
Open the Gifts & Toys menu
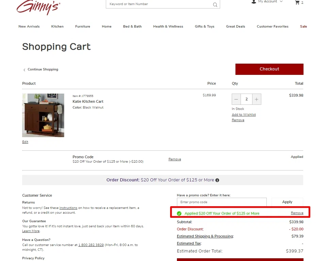204,26
